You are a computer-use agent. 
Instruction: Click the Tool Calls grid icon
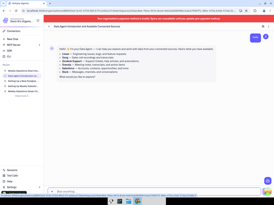(x=4, y=175)
